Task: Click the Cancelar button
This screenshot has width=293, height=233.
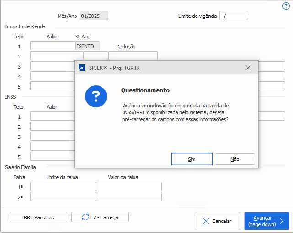Action: point(217,221)
